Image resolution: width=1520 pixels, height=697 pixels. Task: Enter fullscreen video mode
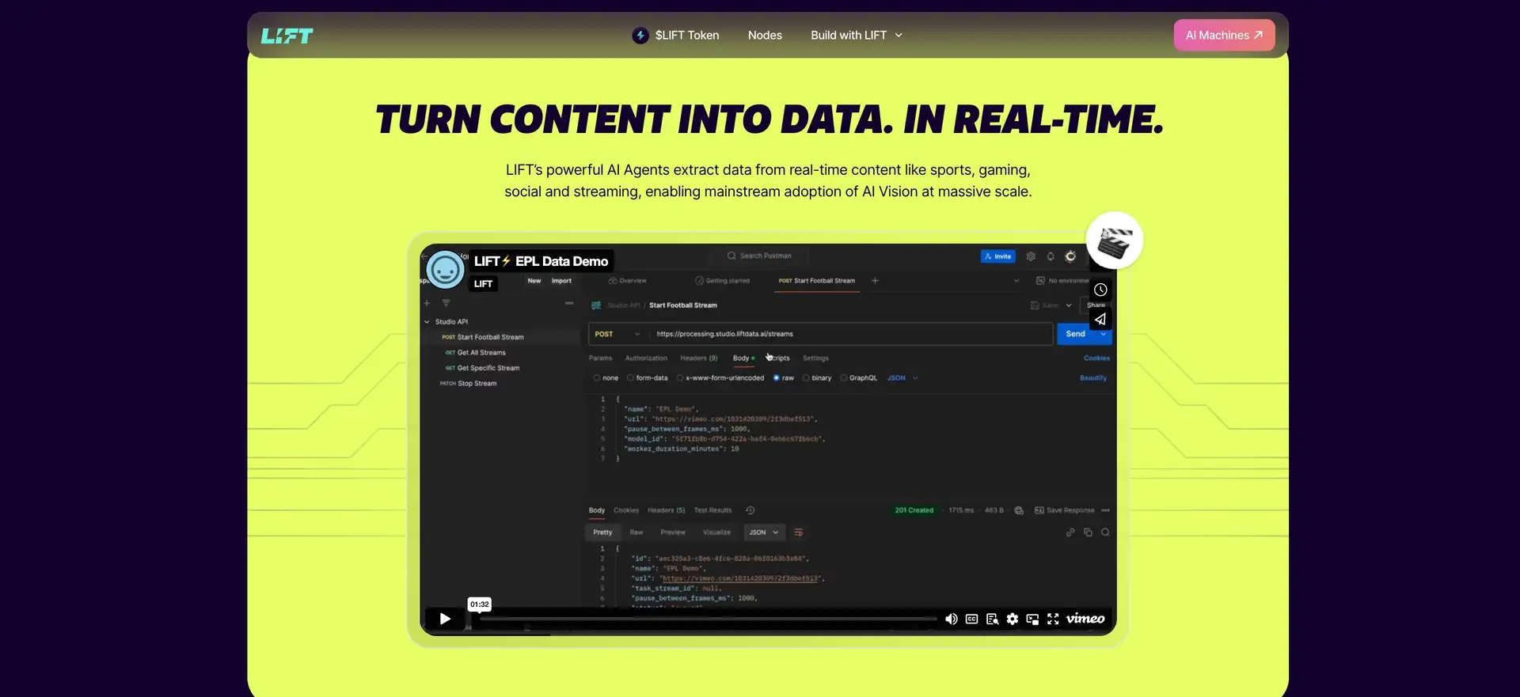tap(1053, 619)
